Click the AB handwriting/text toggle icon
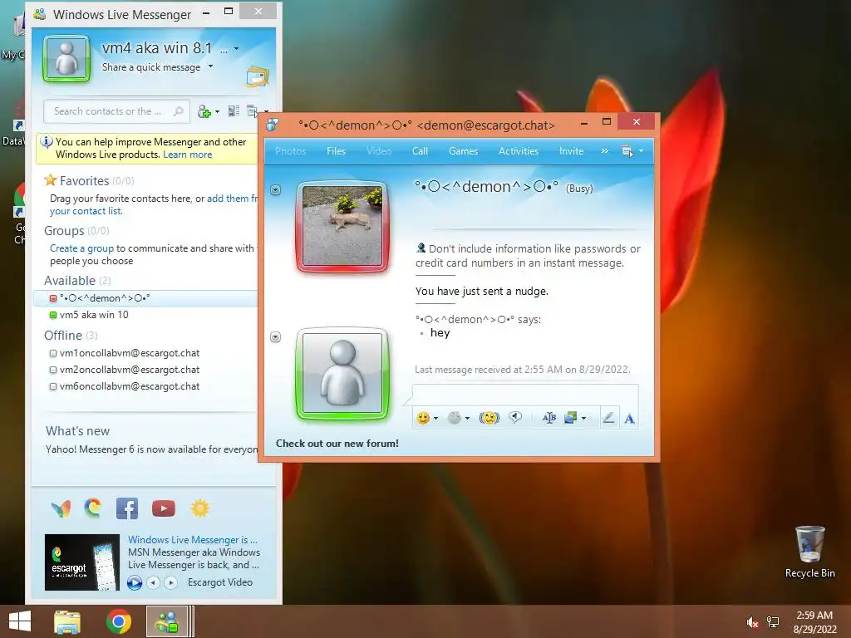The width and height of the screenshot is (851, 638). pyautogui.click(x=548, y=418)
